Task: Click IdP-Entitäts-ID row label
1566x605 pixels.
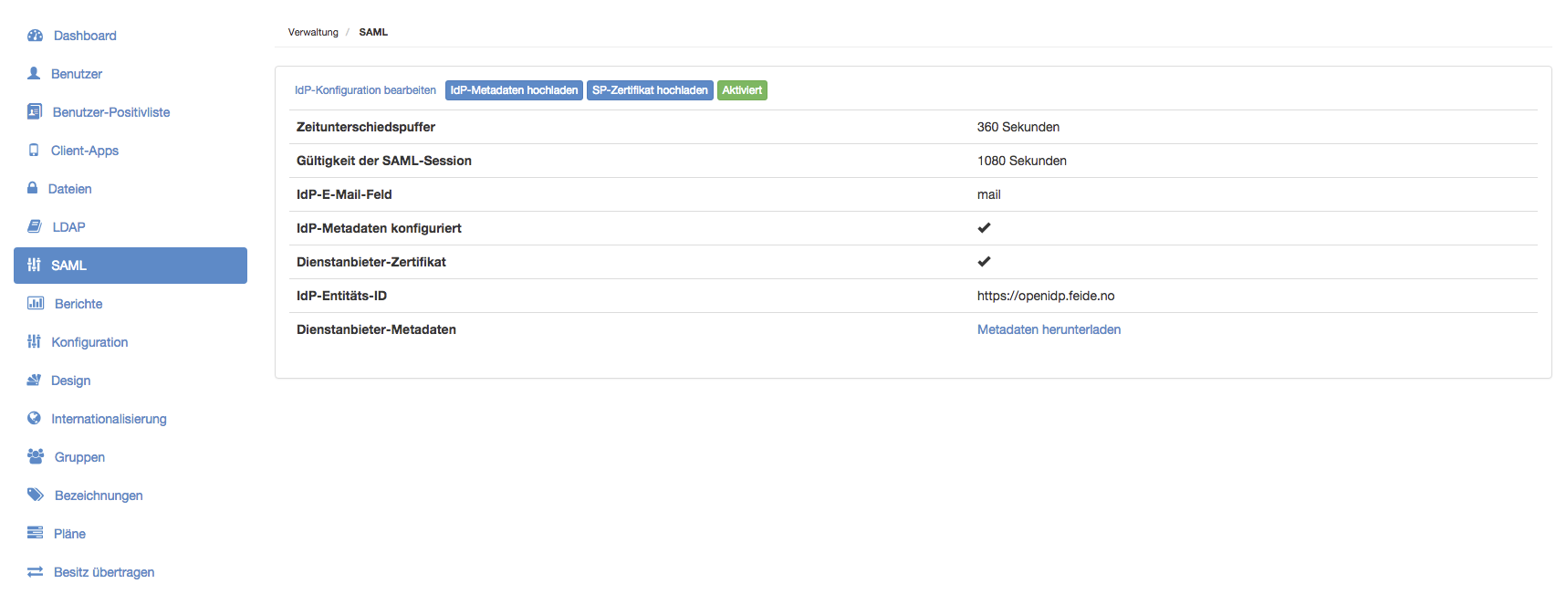Action: click(341, 296)
